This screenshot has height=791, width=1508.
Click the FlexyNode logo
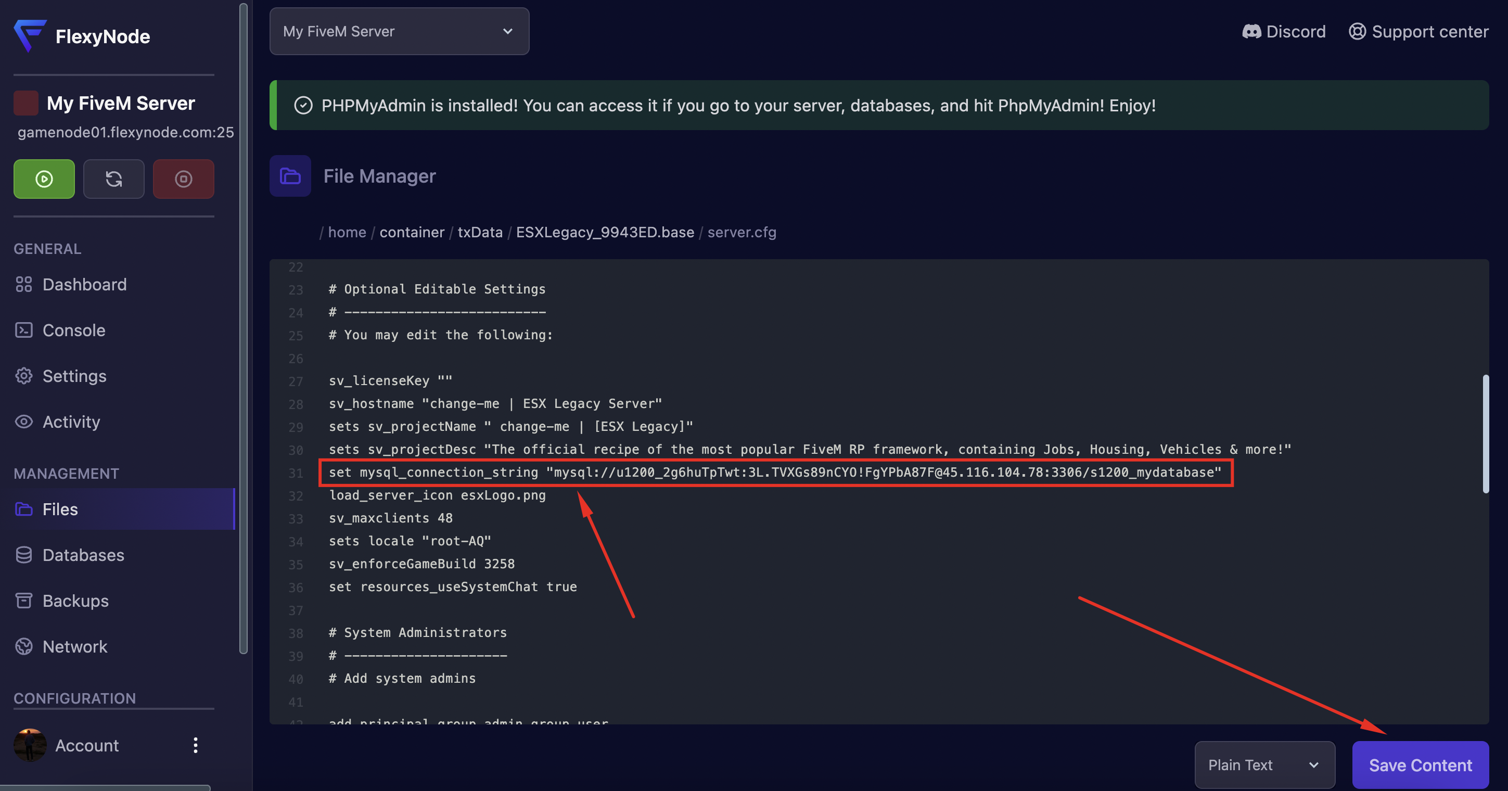coord(30,36)
